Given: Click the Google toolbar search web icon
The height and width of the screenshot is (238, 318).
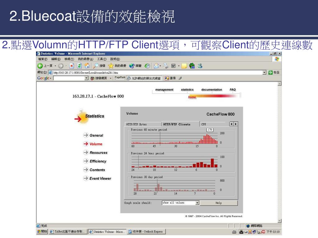Looking at the screenshot, I should point(93,78).
